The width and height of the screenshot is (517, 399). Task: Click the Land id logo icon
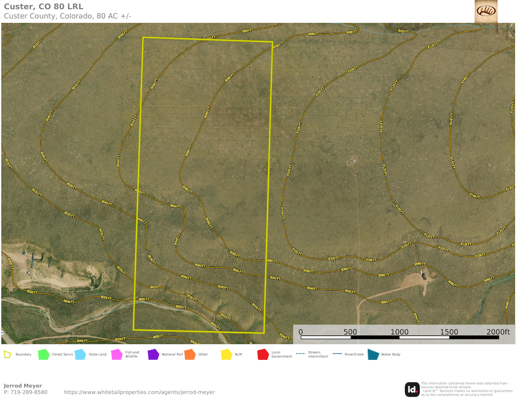412,389
